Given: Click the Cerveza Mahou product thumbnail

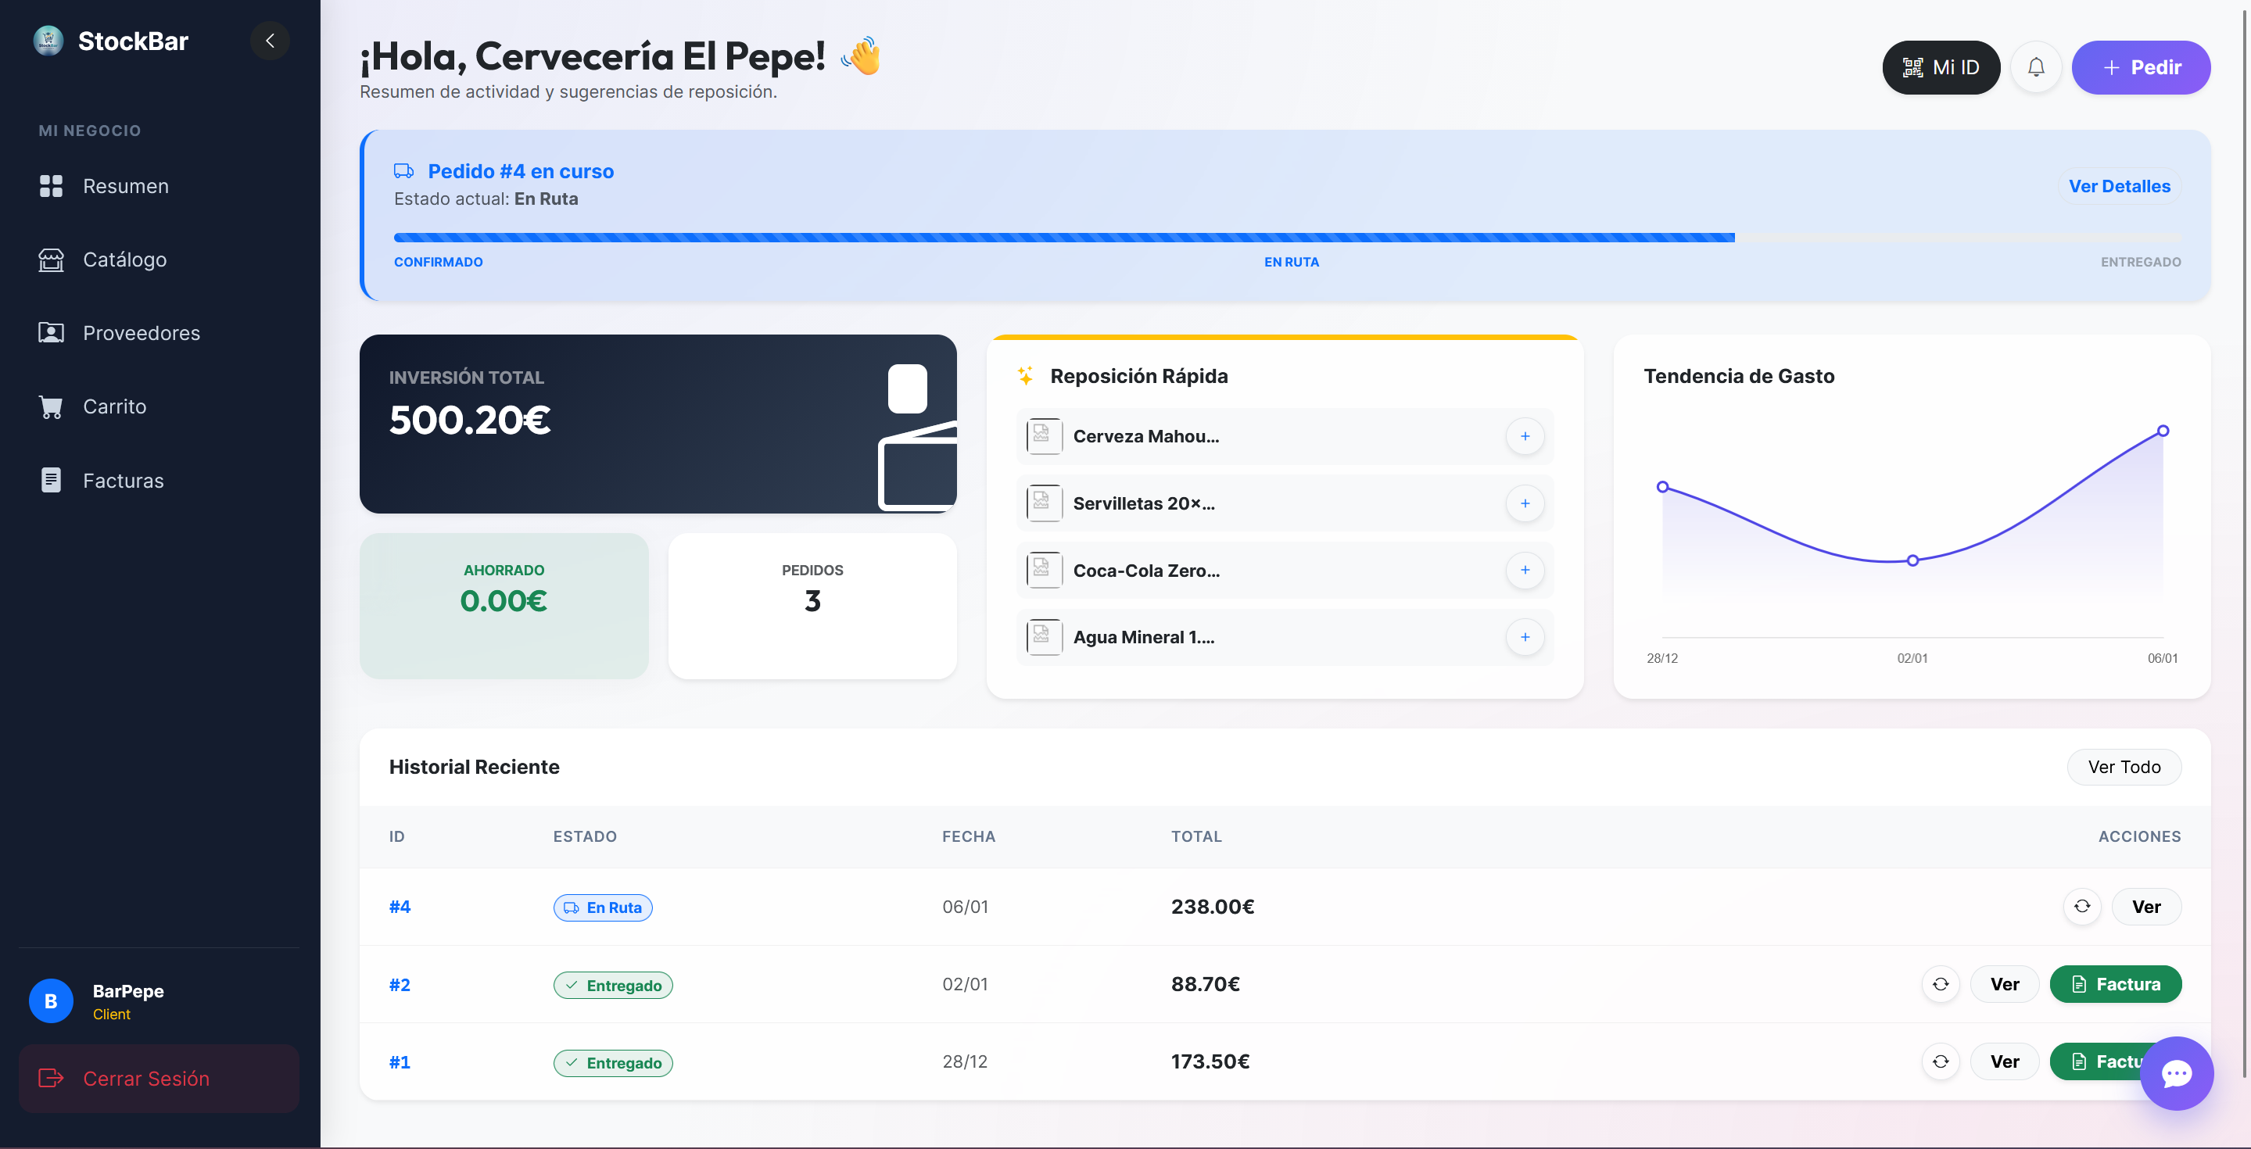Looking at the screenshot, I should (1045, 436).
